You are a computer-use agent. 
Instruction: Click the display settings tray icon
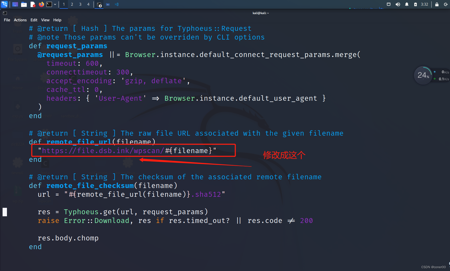tap(389, 4)
